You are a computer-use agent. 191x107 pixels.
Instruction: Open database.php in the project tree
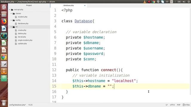[x=23, y=23]
